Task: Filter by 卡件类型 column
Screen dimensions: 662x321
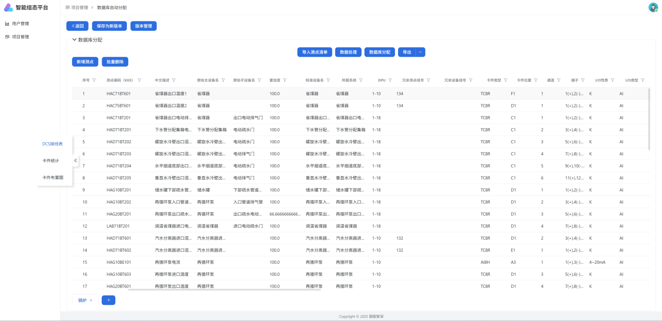Action: point(505,80)
